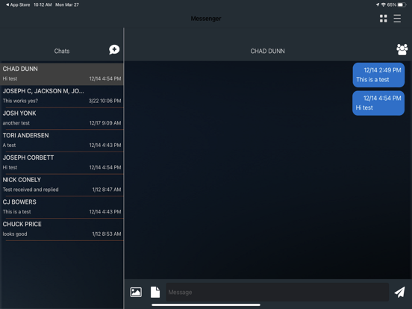Screen dimensions: 412x309
Task: Open CHUCK PRICE conversation
Action: [62, 229]
